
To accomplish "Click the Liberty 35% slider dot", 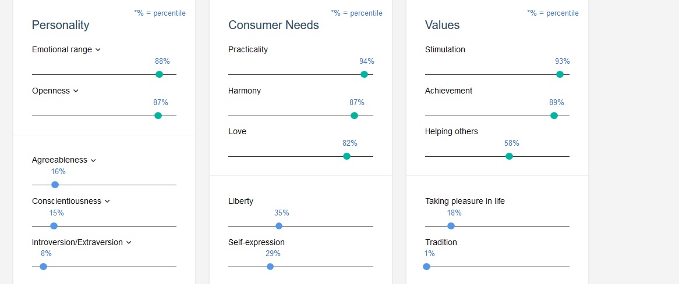I will [279, 226].
